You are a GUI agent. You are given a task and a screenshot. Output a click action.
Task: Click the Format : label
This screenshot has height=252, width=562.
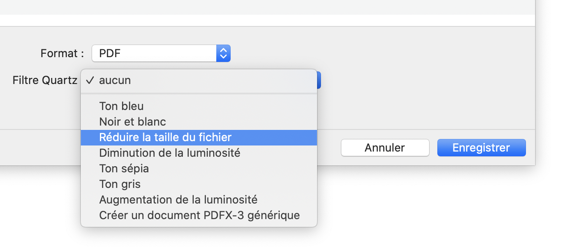tap(62, 54)
